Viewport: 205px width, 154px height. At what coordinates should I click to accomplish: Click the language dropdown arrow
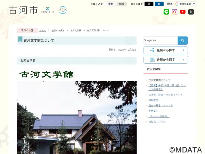coord(194,4)
